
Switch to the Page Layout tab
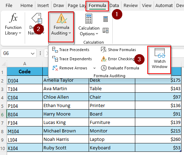77,6
